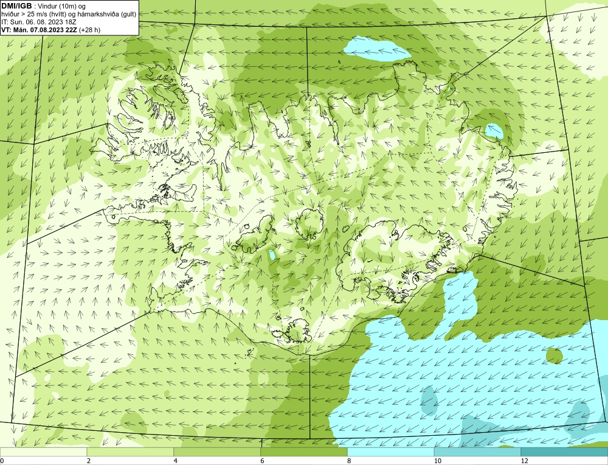Click the legend label '4'
608x465 pixels.
[176, 461]
